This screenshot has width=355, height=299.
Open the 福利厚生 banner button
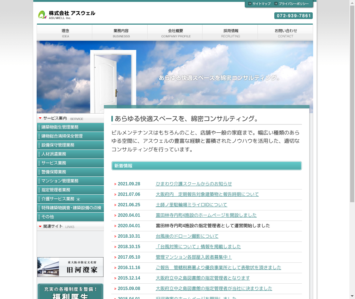70,292
